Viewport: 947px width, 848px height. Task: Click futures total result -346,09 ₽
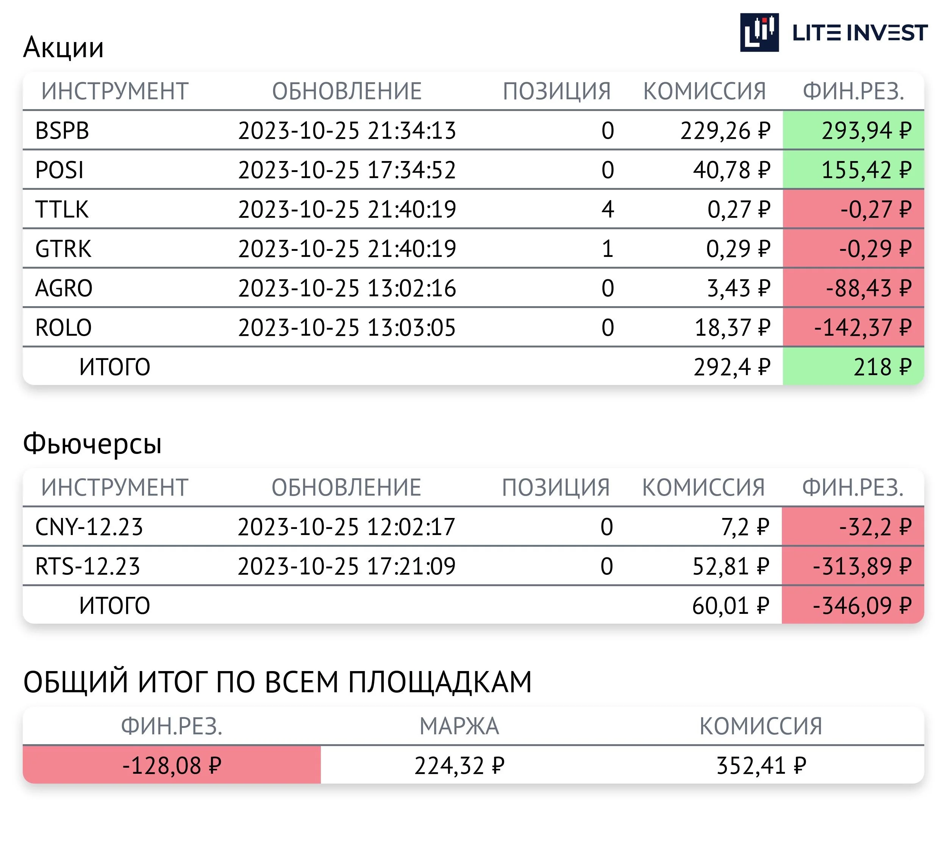pyautogui.click(x=853, y=605)
